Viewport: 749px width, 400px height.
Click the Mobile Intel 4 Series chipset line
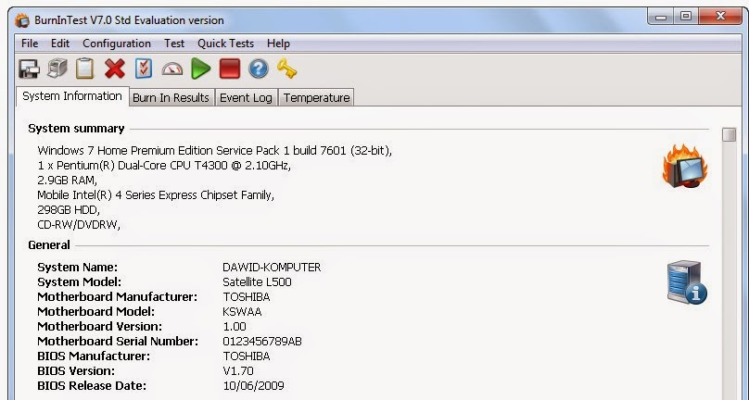coord(156,194)
